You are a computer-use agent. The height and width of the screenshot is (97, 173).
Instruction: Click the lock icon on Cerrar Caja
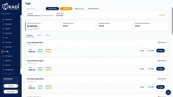pyautogui.click(x=76, y=9)
